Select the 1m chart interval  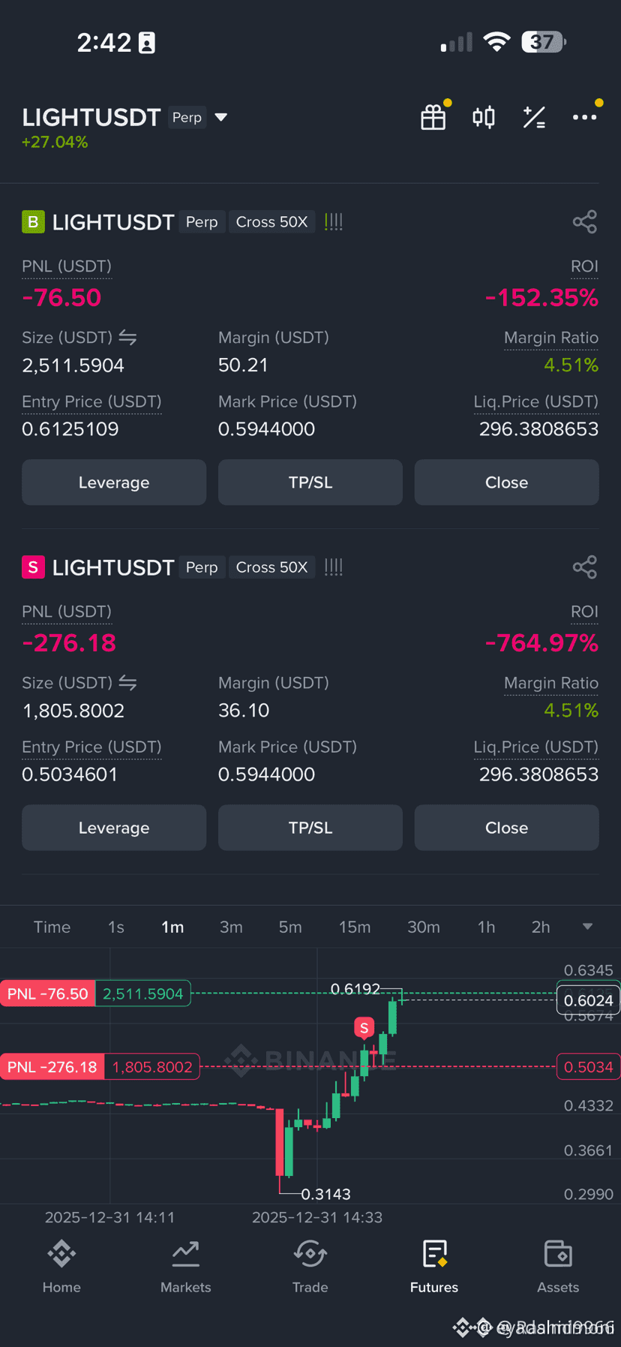click(172, 927)
